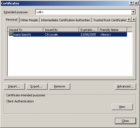Remove the selected certificate
Viewport: 140px width, 128px height.
(59, 86)
